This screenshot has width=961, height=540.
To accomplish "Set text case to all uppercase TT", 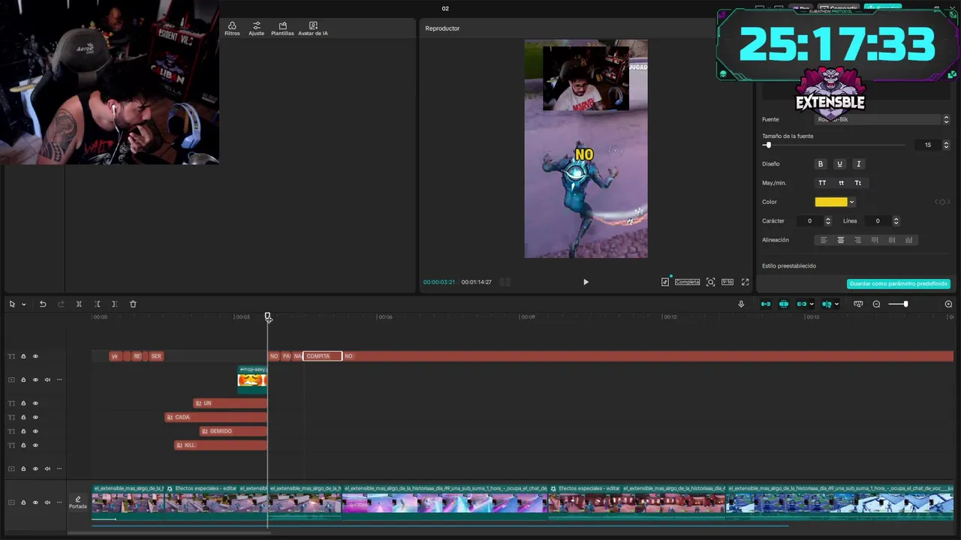I will tap(822, 183).
